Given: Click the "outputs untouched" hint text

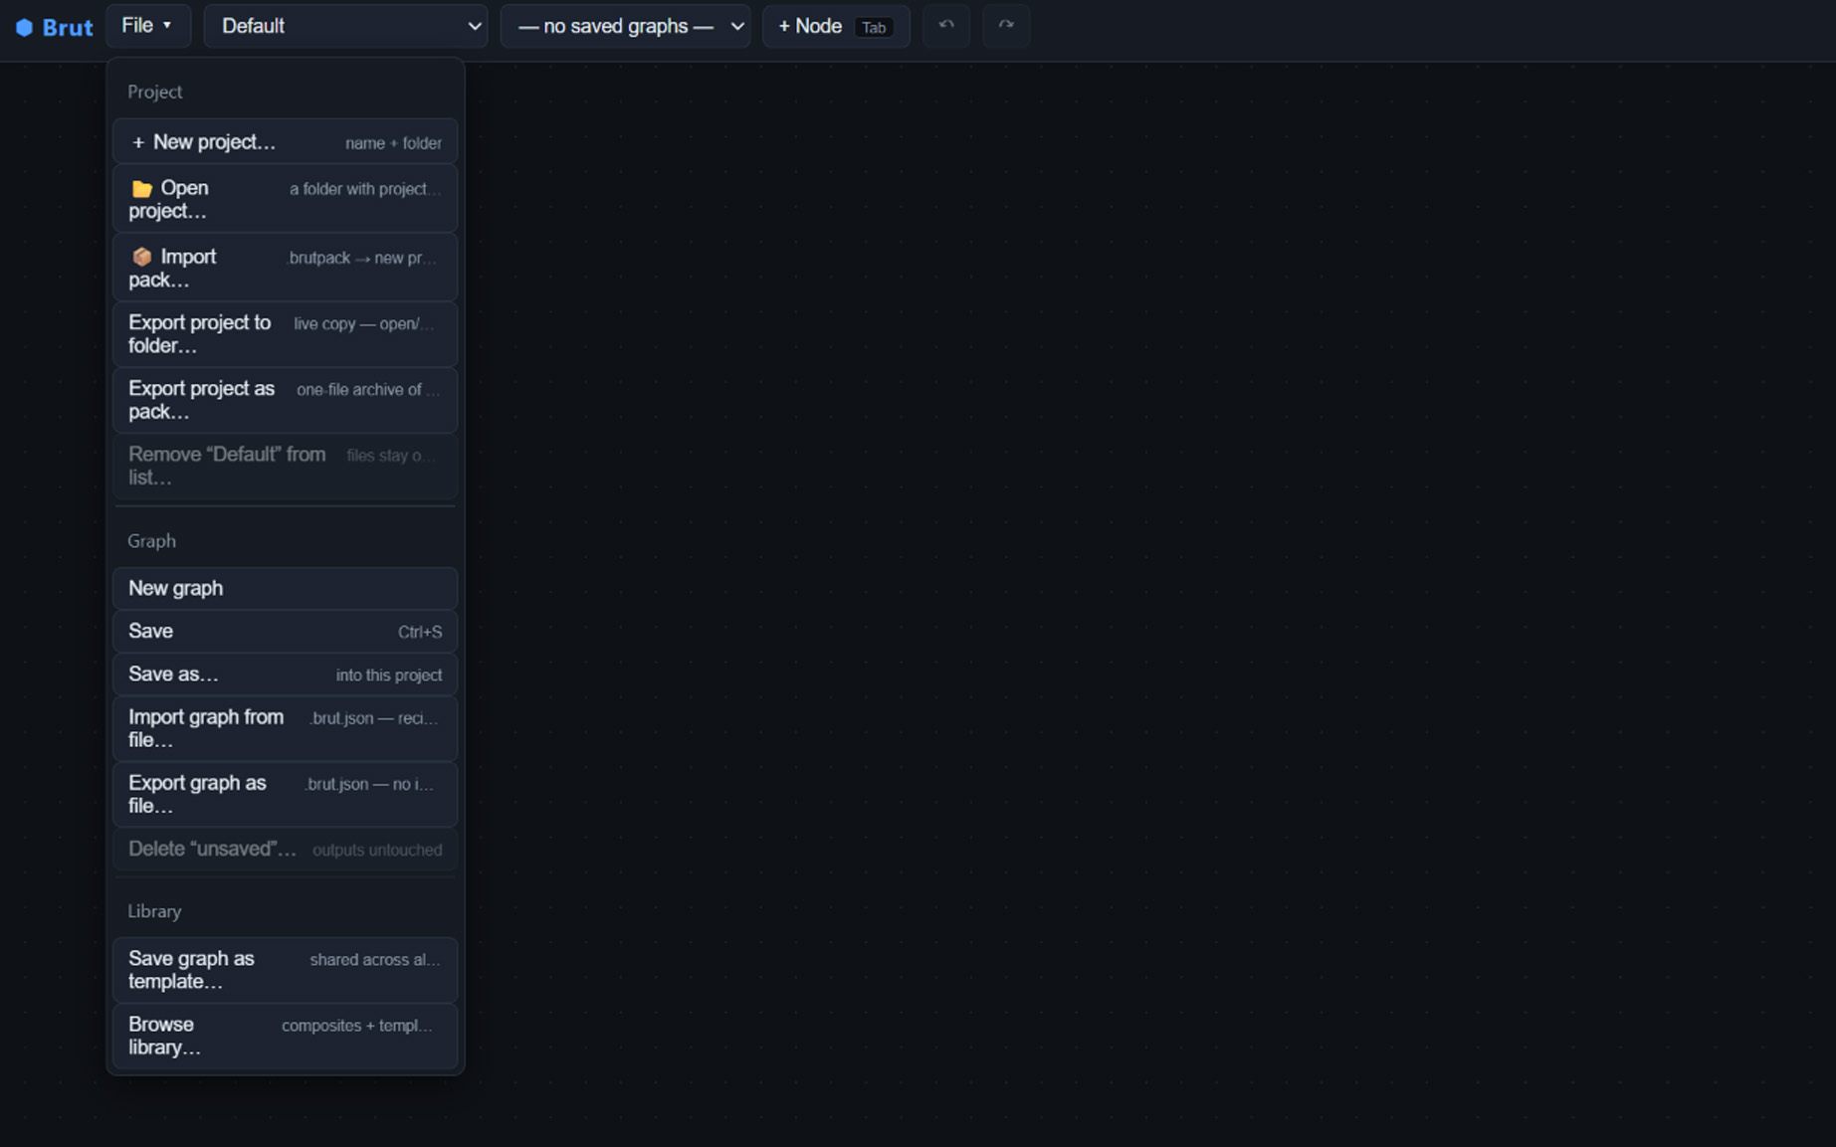Looking at the screenshot, I should (377, 850).
